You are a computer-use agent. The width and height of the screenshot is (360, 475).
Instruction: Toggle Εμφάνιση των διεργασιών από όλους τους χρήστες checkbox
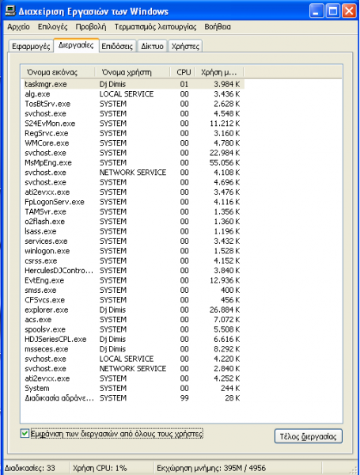pos(25,434)
